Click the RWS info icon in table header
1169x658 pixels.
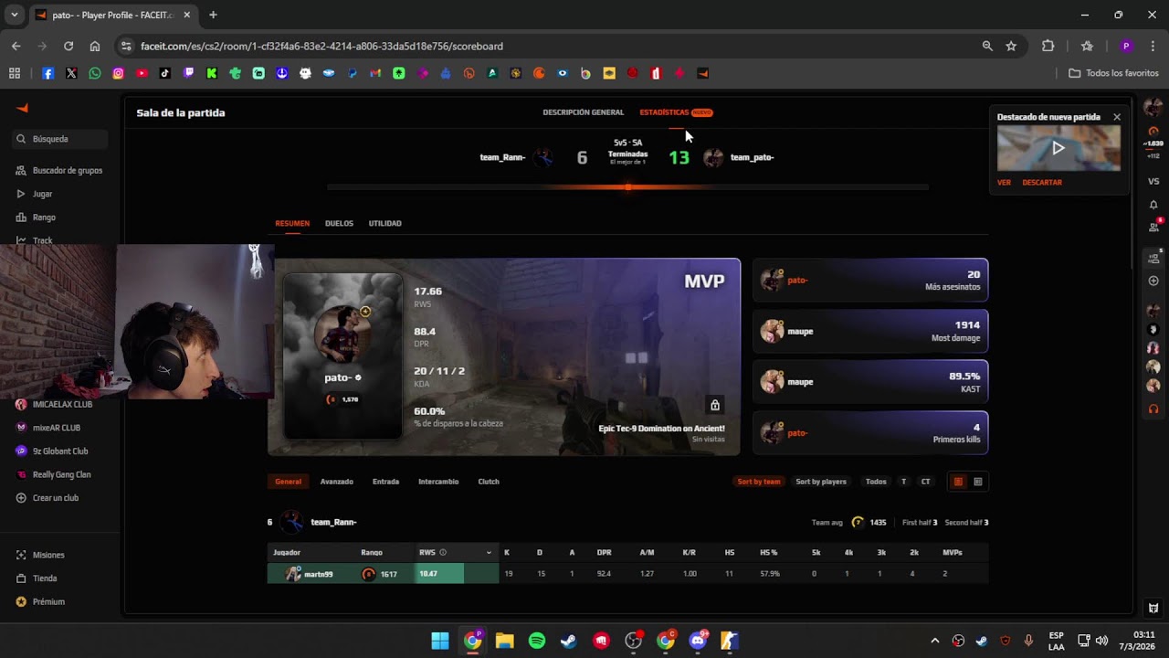(x=443, y=552)
